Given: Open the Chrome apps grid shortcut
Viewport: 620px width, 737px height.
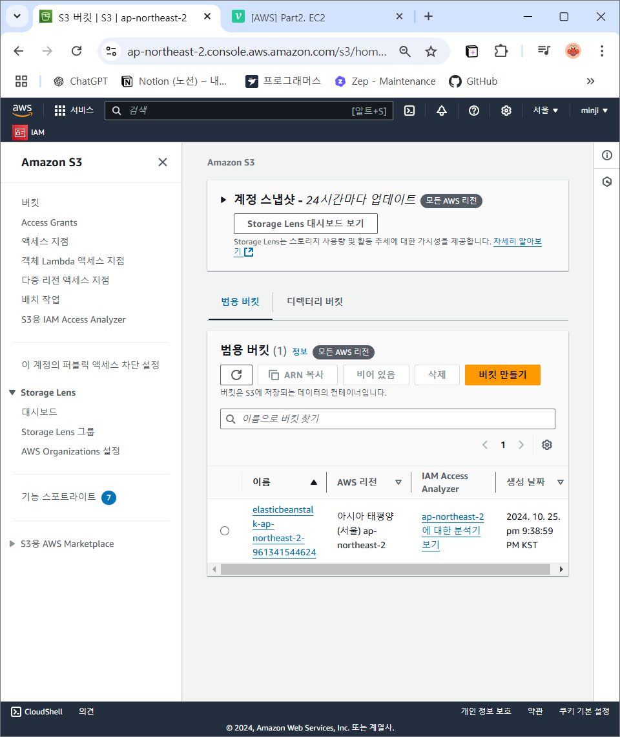Looking at the screenshot, I should (21, 81).
